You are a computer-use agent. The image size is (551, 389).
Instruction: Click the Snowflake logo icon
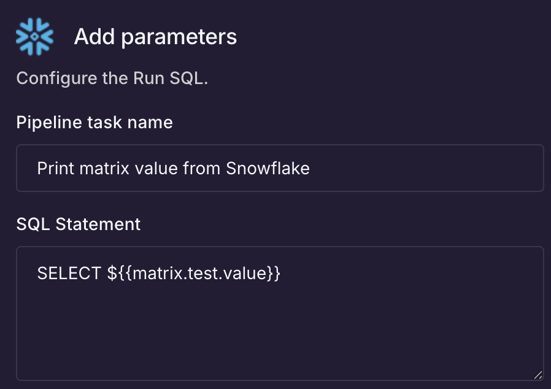click(x=34, y=37)
